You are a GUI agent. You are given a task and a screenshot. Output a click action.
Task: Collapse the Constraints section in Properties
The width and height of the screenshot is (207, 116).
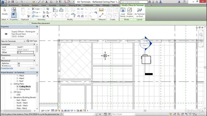[x=34, y=44]
